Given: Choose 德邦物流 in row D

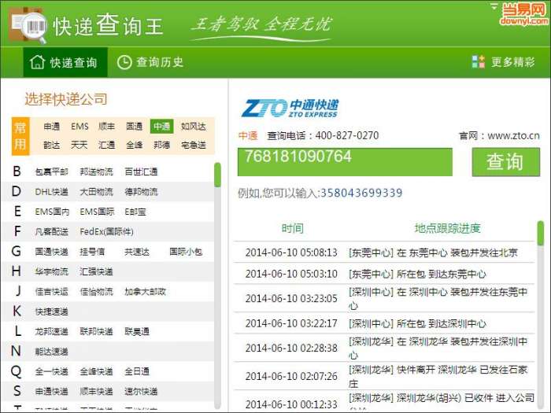Looking at the screenshot, I should 141,192.
